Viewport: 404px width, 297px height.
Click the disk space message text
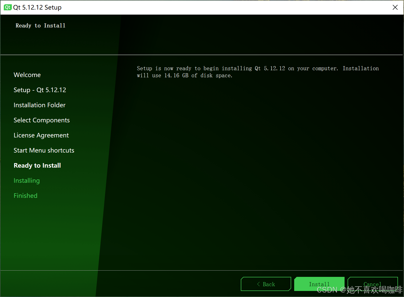coord(258,72)
